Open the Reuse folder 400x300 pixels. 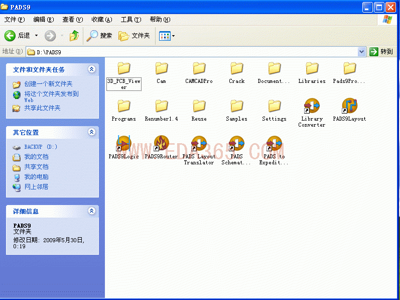(199, 111)
